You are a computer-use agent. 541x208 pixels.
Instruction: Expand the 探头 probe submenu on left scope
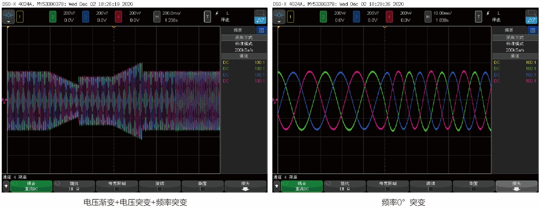tap(245, 186)
